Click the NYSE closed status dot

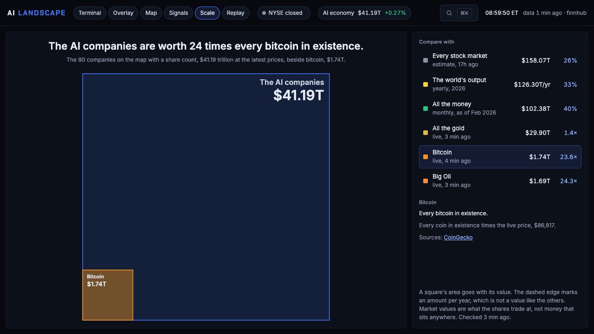pyautogui.click(x=264, y=13)
